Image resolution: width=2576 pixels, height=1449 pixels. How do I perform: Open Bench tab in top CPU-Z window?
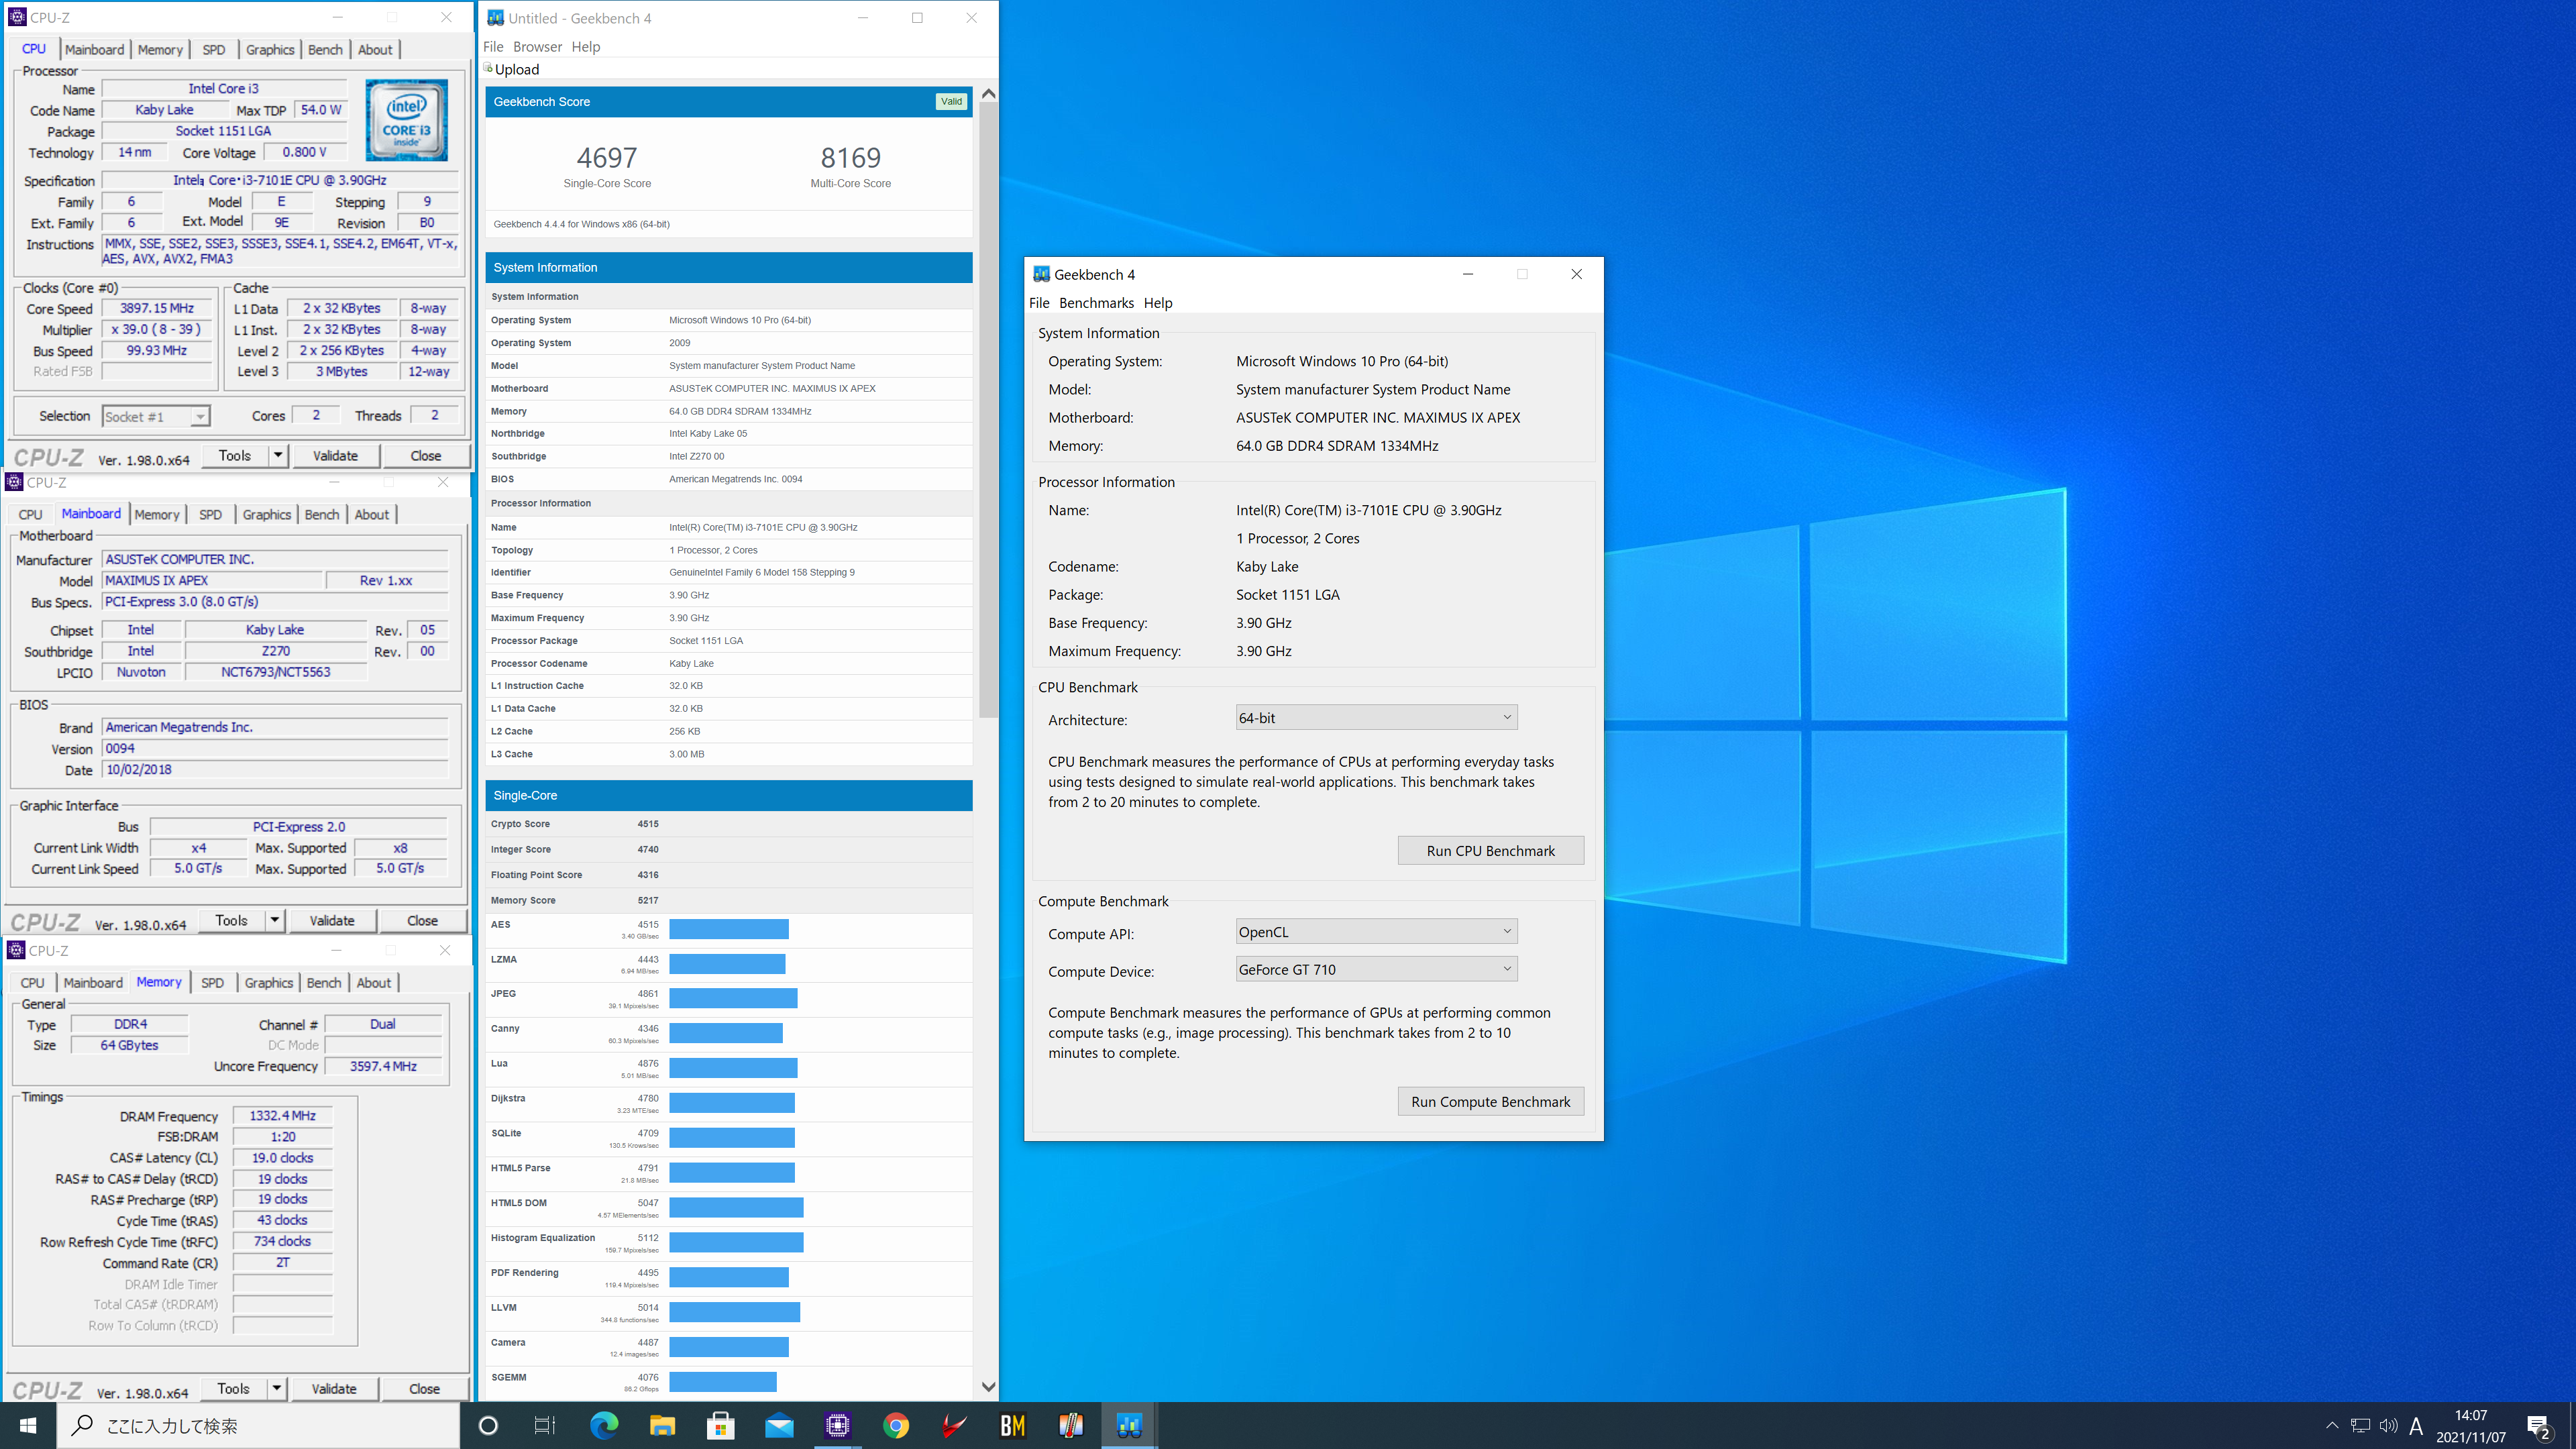tap(325, 49)
